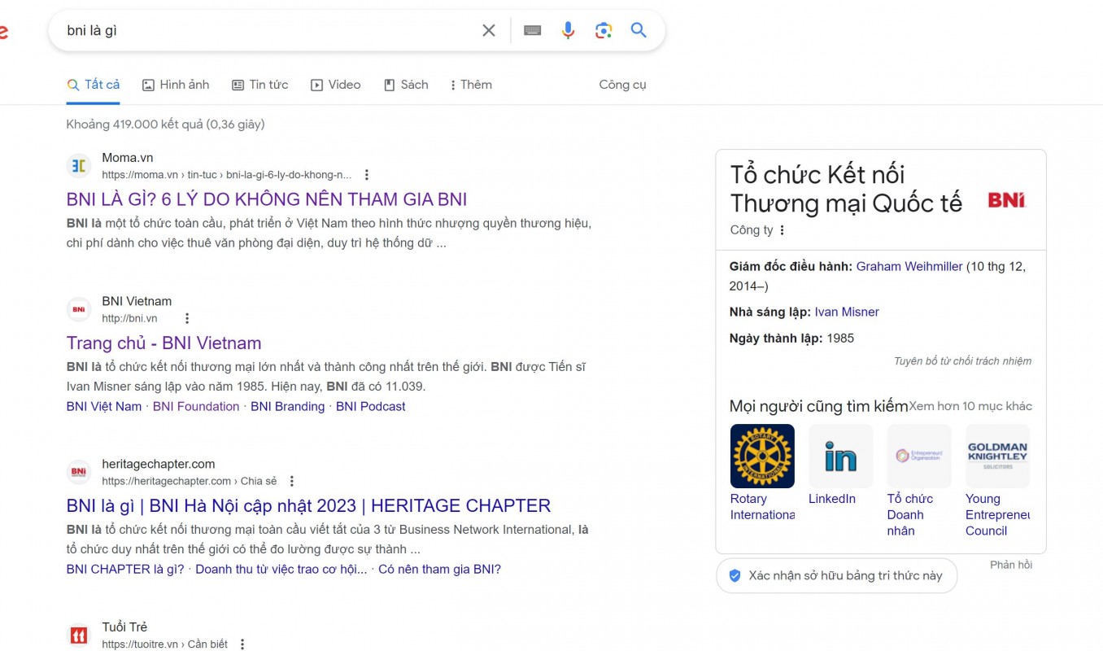Viewport: 1103px width, 651px height.
Task: Open three-dot menu for heritagechapter.com result
Action: [x=292, y=482]
